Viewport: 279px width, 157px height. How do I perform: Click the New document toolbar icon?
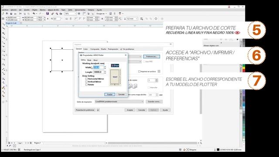[x=3, y=14]
